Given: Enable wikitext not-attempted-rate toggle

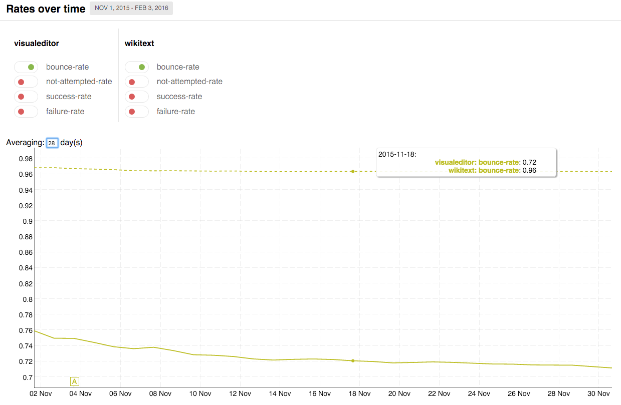Looking at the screenshot, I should (x=137, y=82).
